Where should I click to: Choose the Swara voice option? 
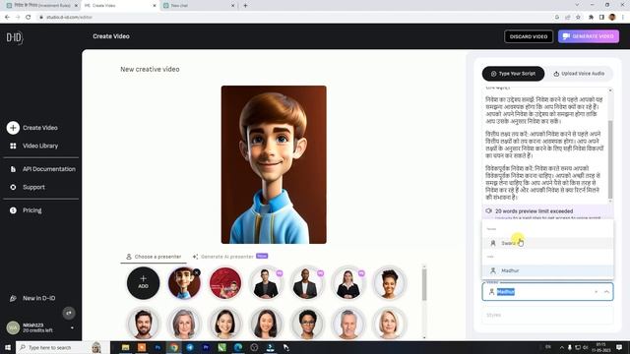[x=547, y=243]
